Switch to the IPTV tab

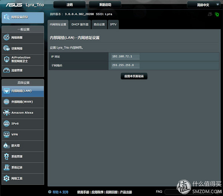click(x=113, y=25)
